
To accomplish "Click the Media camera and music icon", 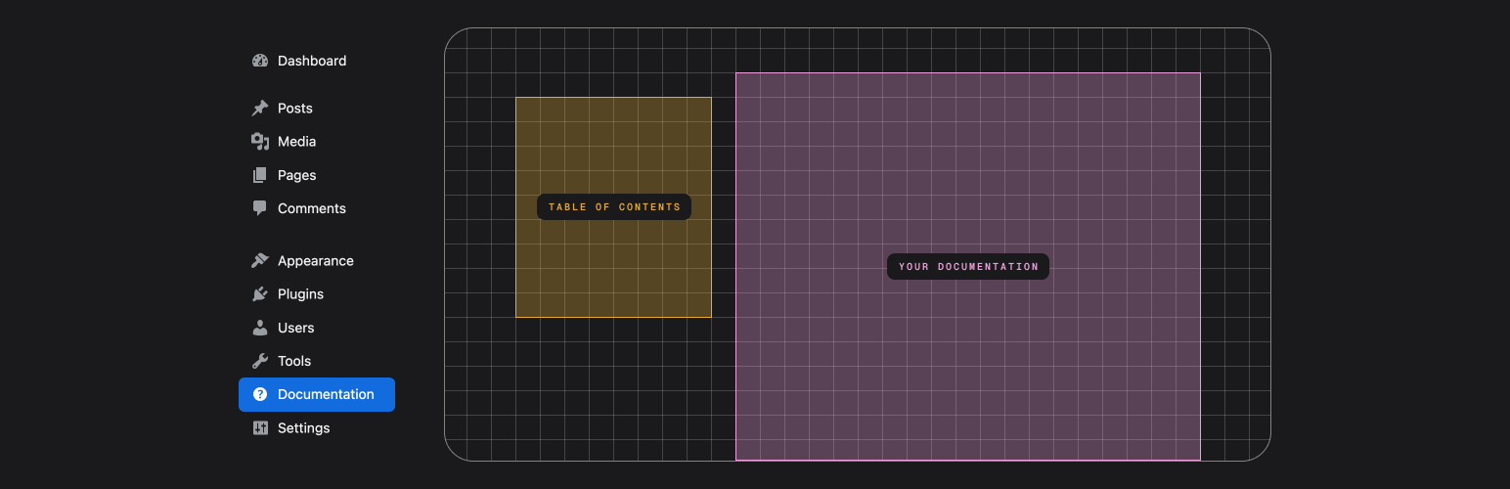I will pos(259,142).
